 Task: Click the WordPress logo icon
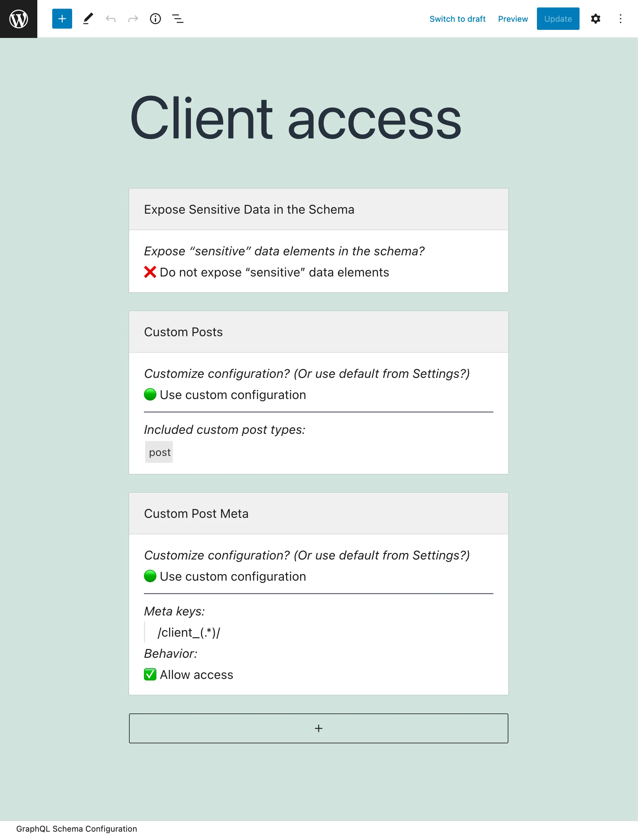19,19
